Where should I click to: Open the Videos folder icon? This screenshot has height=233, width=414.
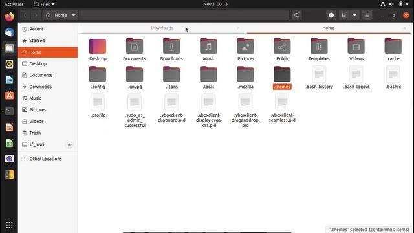356,47
